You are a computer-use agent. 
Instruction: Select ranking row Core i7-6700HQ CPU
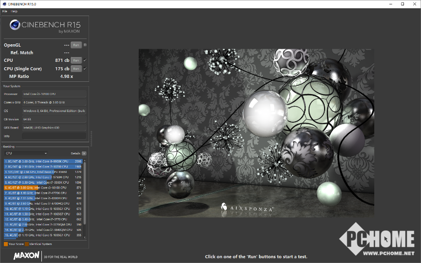(x=43, y=204)
